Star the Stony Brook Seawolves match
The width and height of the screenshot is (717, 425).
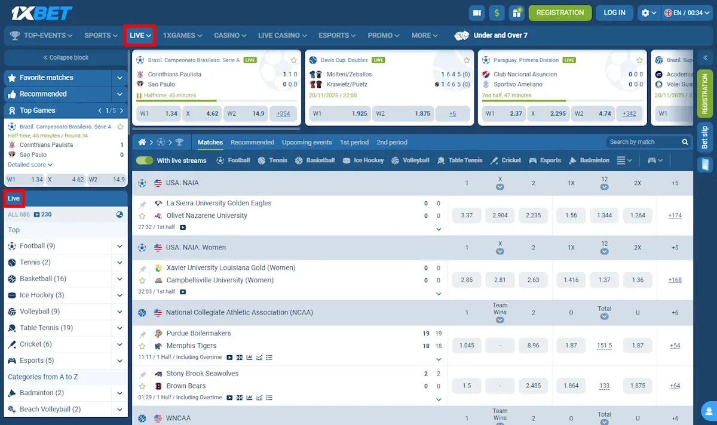click(x=142, y=386)
